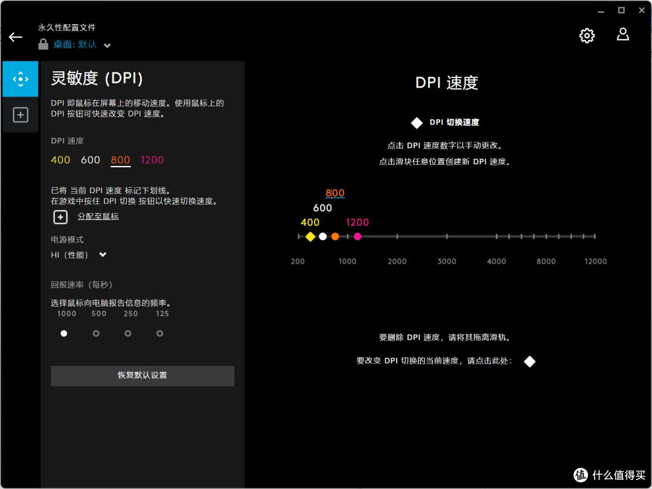
Task: Click the back arrow at top left
Action: [15, 37]
